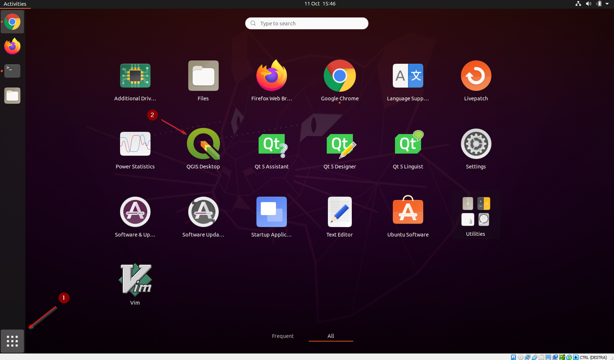614x360 pixels.
Task: Switch to the Frequent tab
Action: click(283, 336)
